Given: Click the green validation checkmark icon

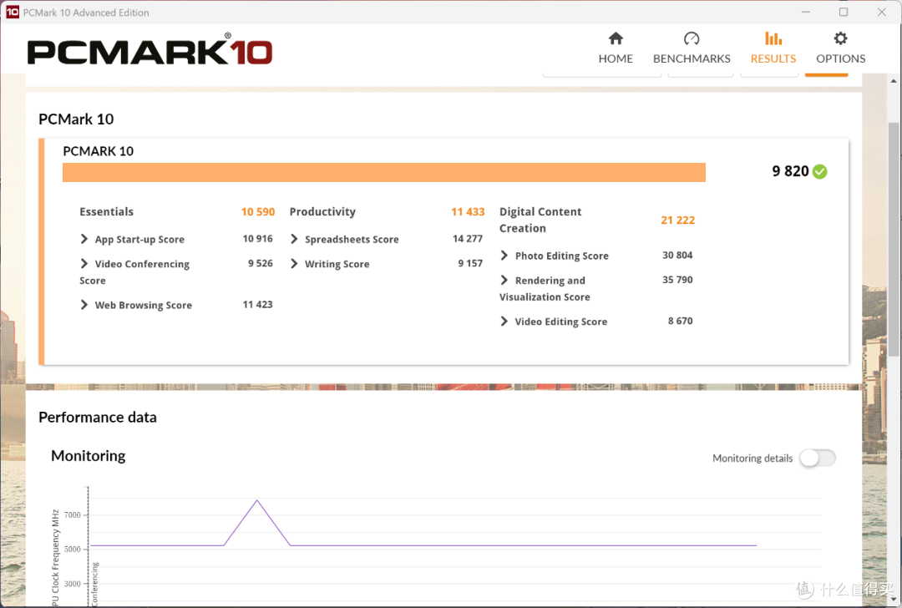Looking at the screenshot, I should pos(820,171).
